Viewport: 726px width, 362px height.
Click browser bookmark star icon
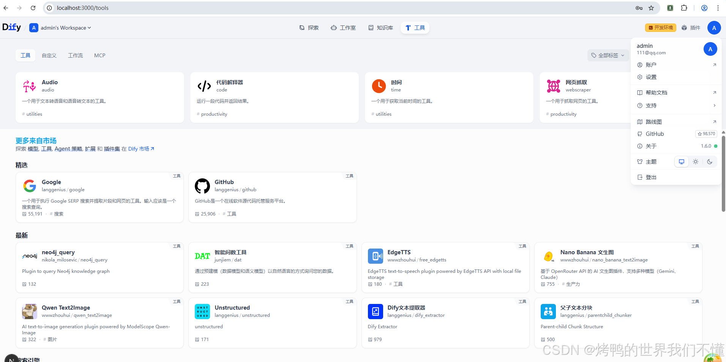(651, 8)
